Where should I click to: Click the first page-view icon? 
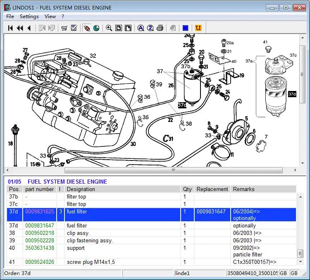click(119, 28)
